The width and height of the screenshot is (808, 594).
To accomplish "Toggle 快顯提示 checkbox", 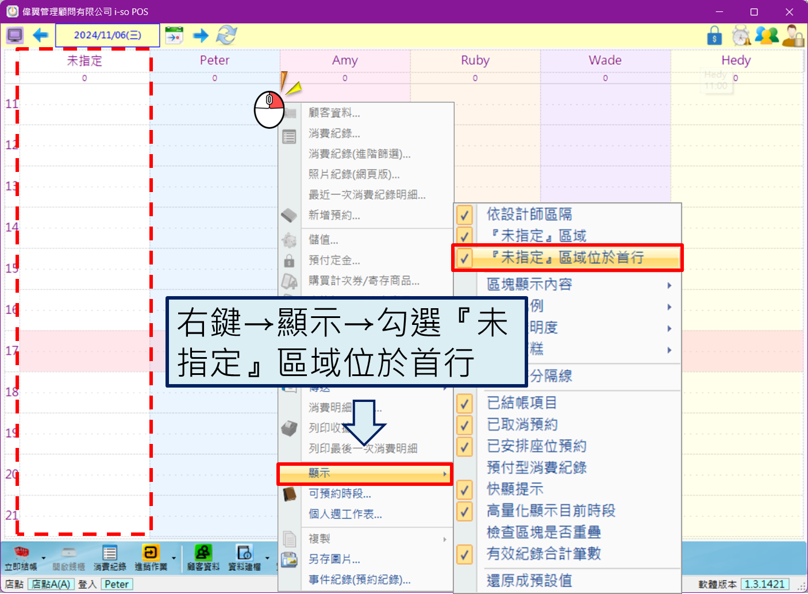I will pos(464,489).
